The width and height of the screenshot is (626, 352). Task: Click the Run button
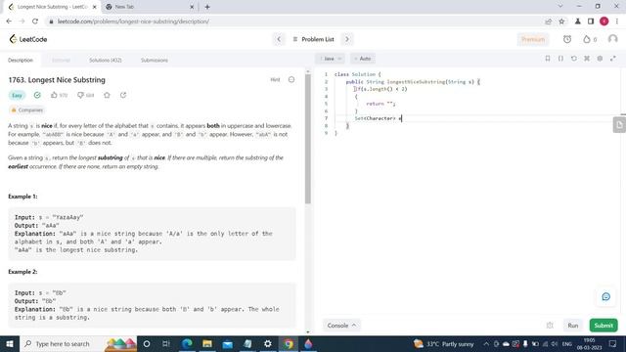coord(573,326)
